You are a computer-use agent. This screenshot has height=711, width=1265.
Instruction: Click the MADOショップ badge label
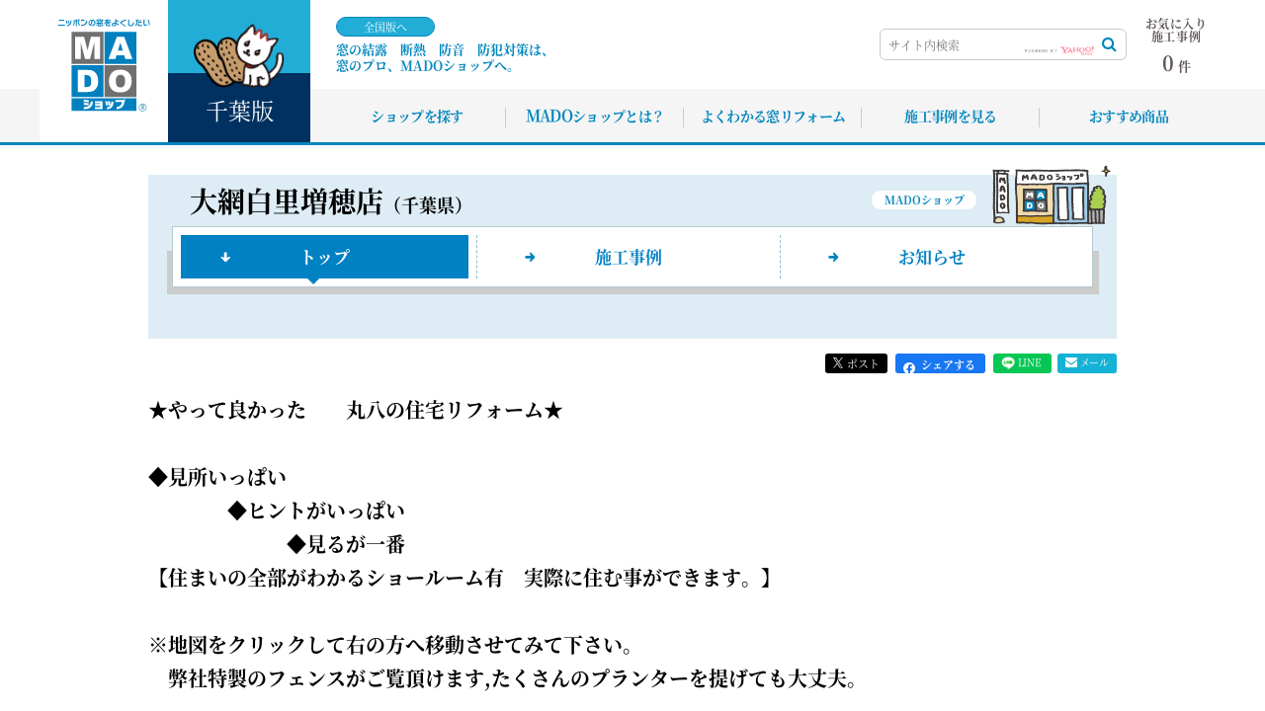click(923, 200)
